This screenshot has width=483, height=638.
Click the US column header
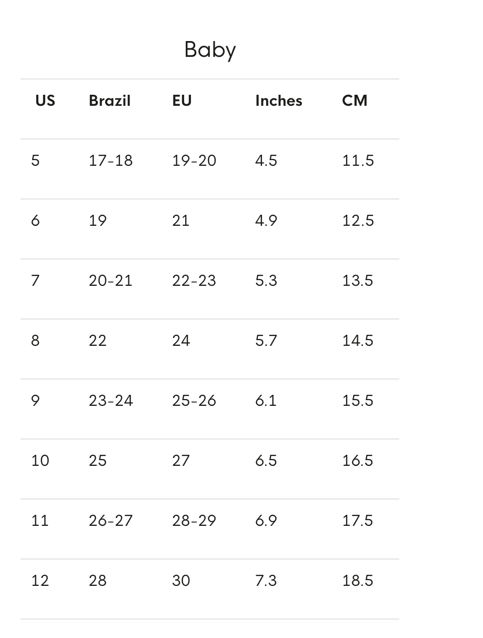45,101
